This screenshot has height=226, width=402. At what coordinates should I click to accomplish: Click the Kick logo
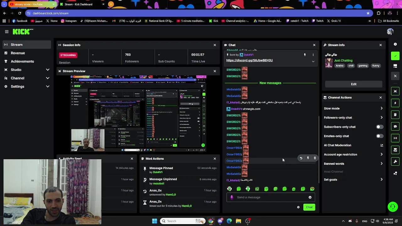(23, 32)
